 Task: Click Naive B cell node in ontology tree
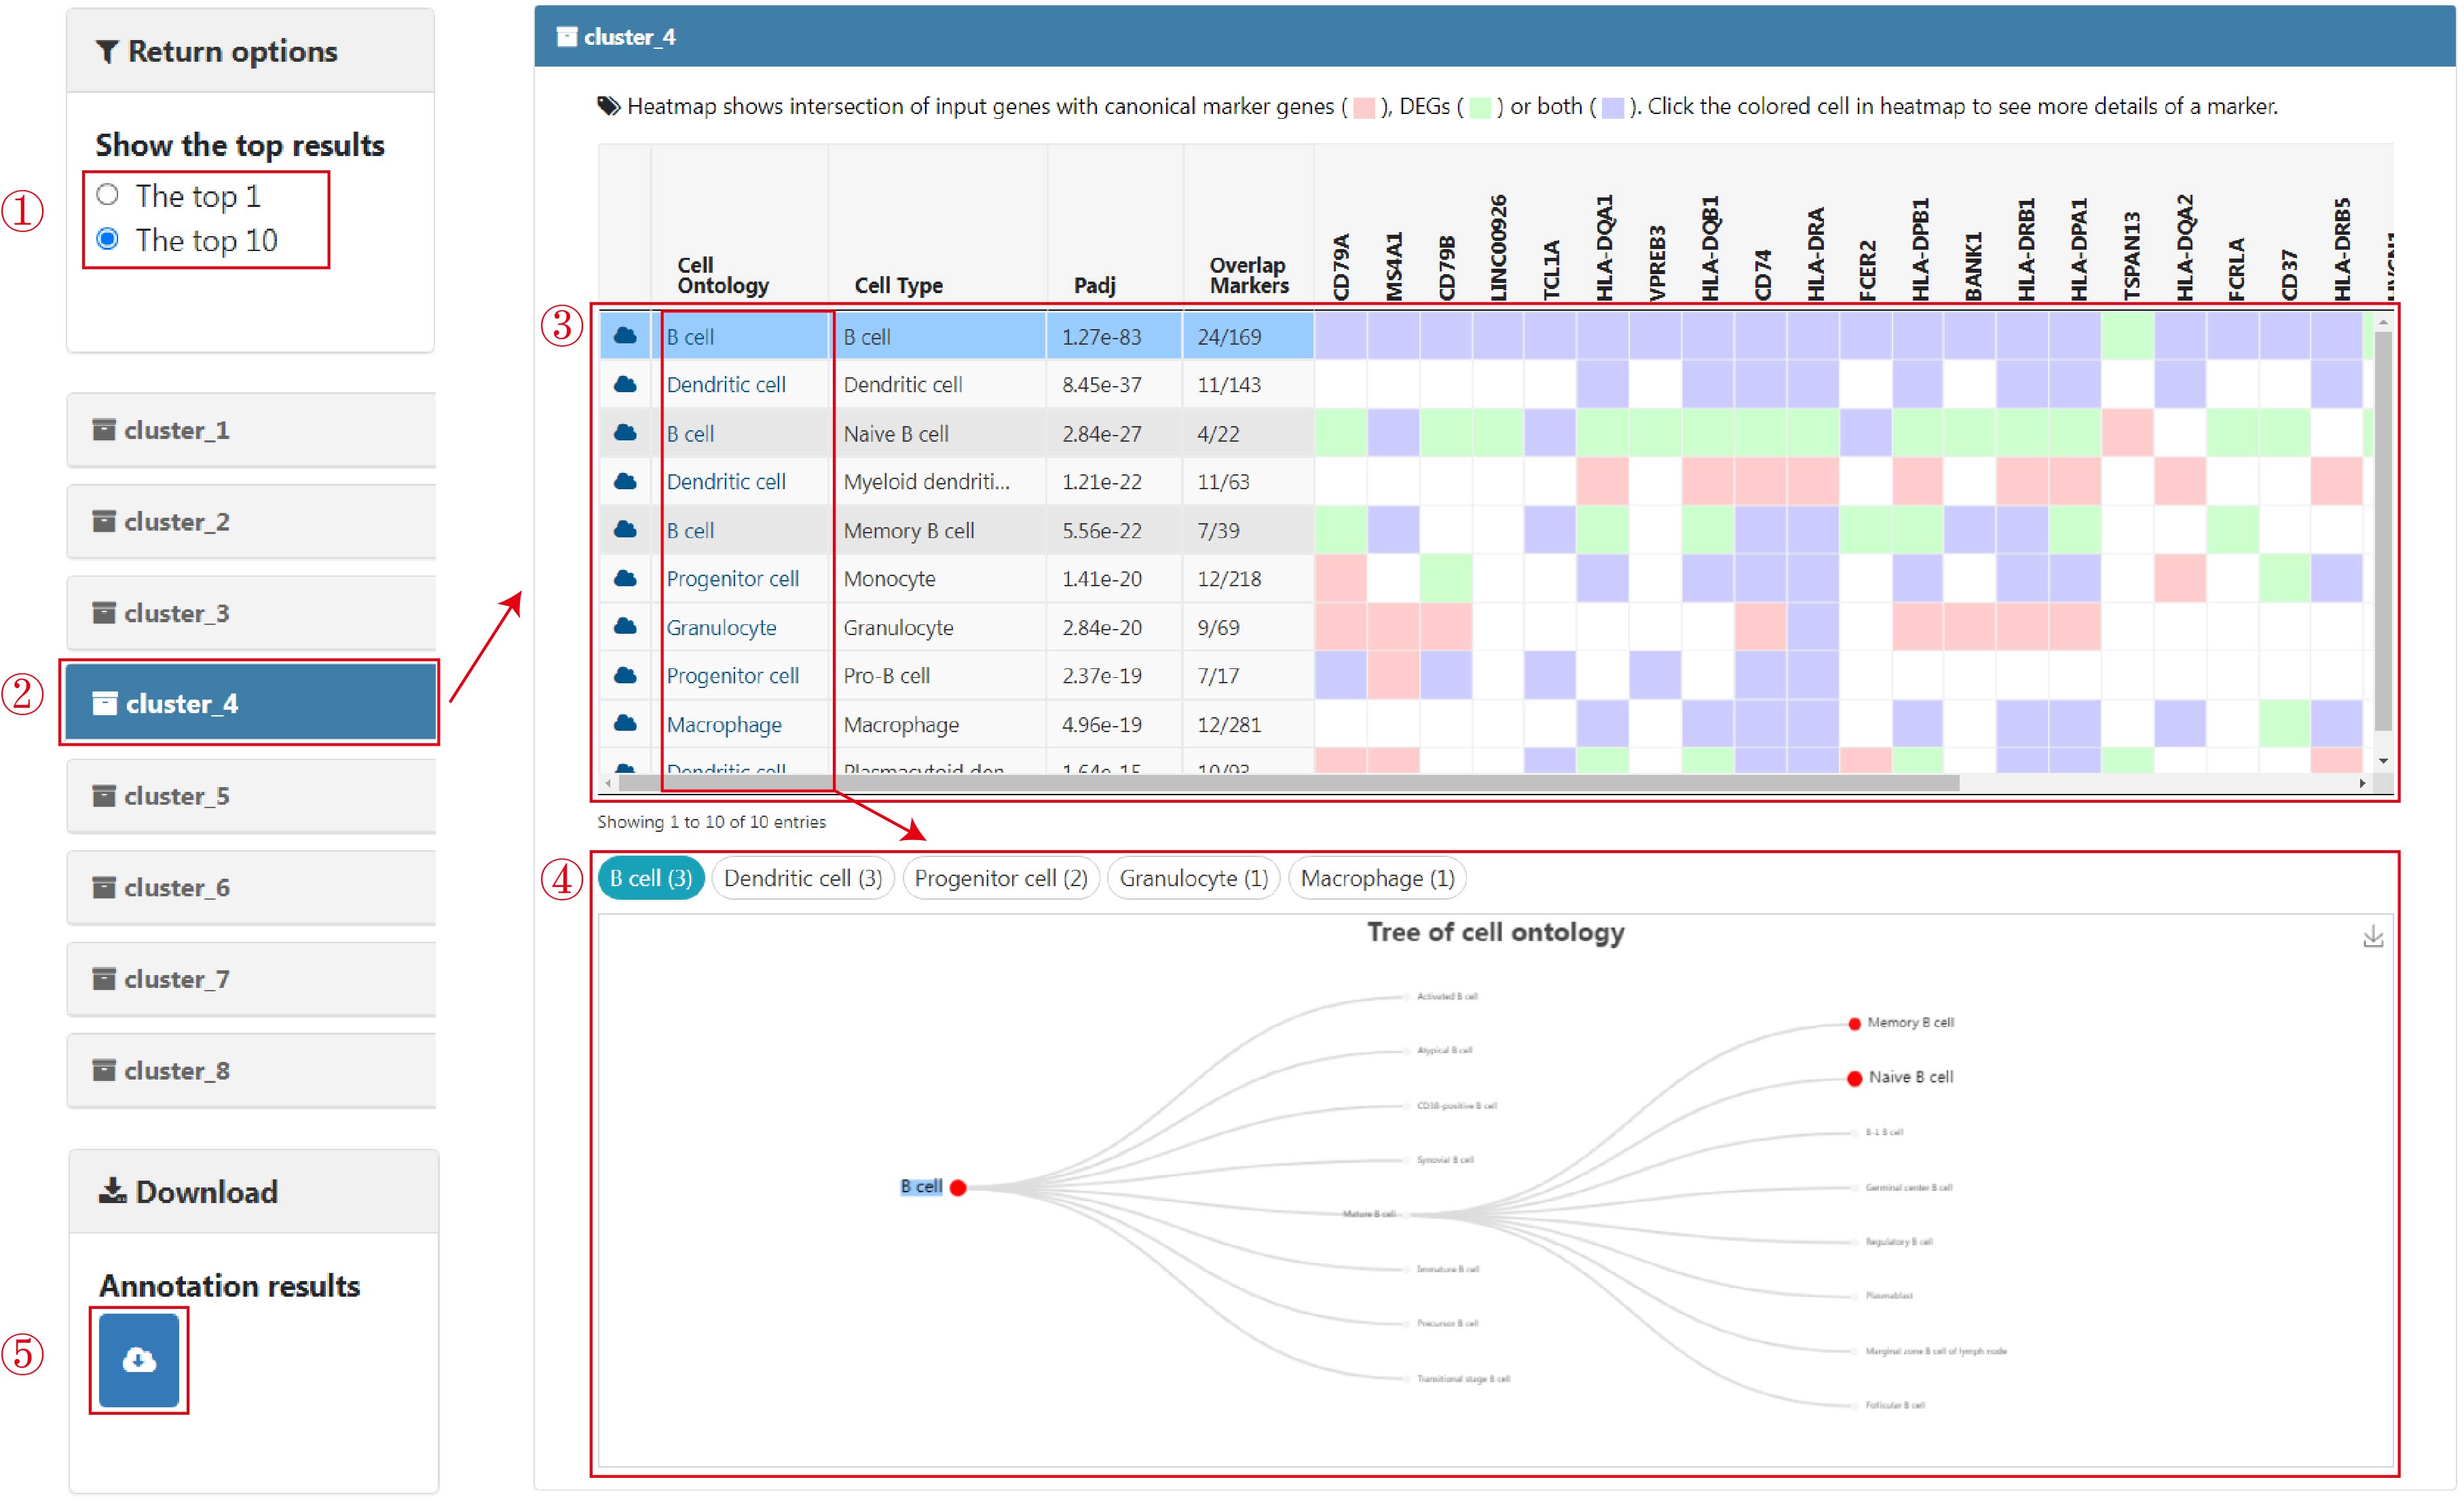[1854, 1078]
